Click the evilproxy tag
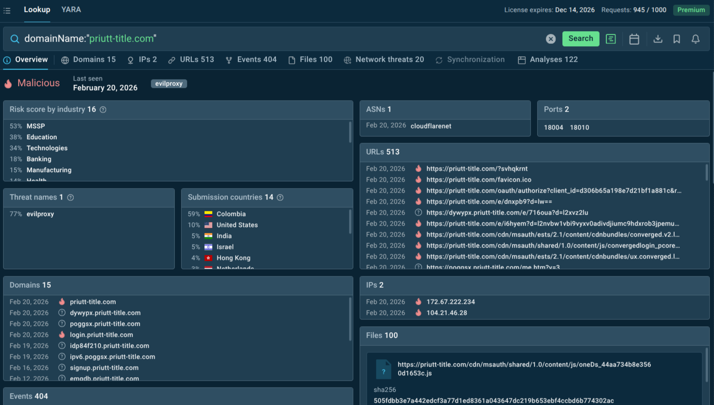 click(x=168, y=84)
